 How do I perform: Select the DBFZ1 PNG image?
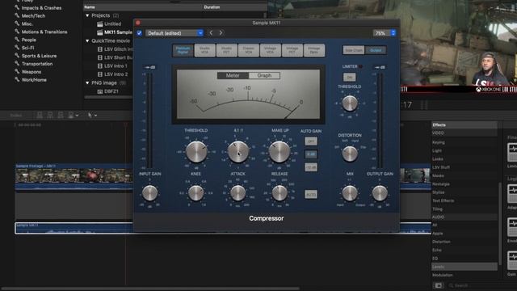click(111, 91)
